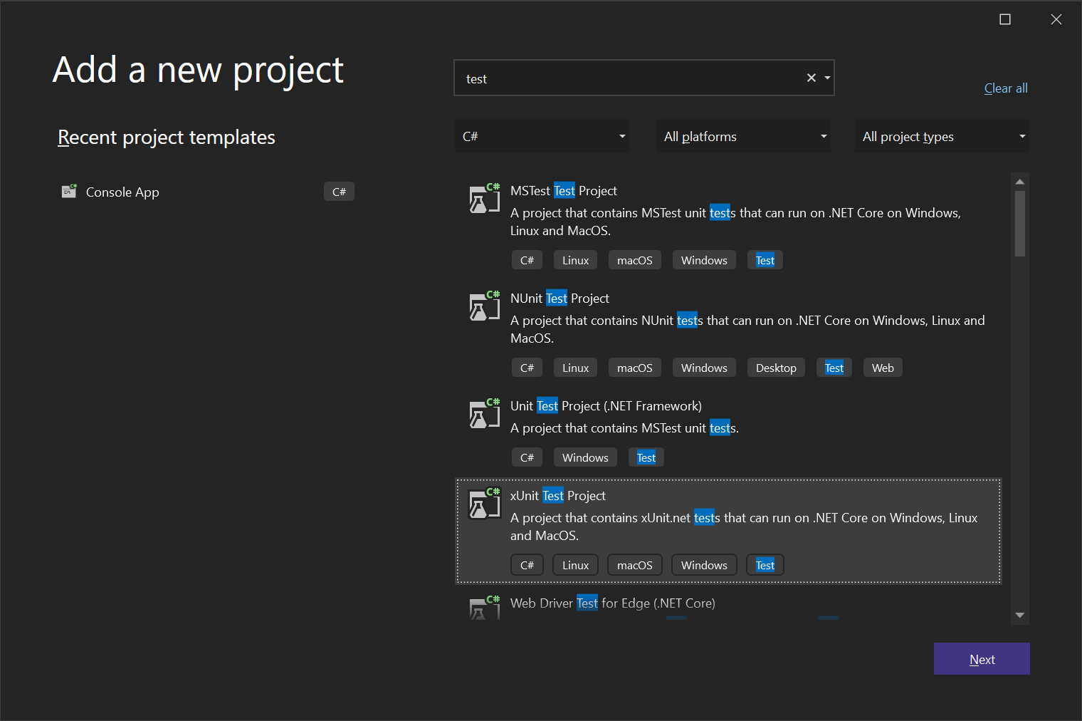
Task: Click the MSTest Test Project template icon
Action: (x=485, y=198)
